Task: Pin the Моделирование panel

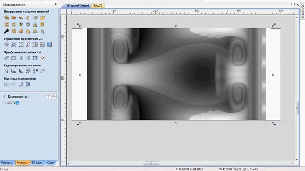Action: click(56, 4)
